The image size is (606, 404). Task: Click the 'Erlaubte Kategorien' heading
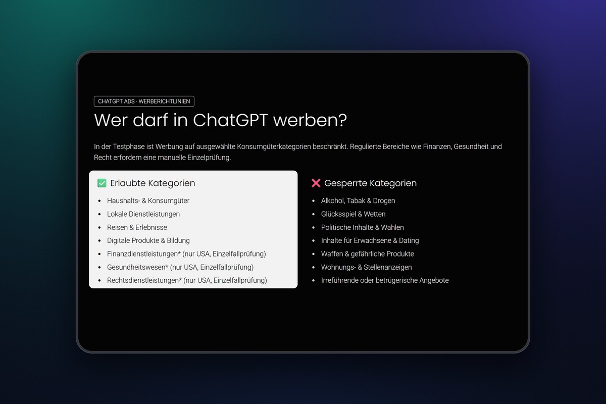[x=153, y=183]
